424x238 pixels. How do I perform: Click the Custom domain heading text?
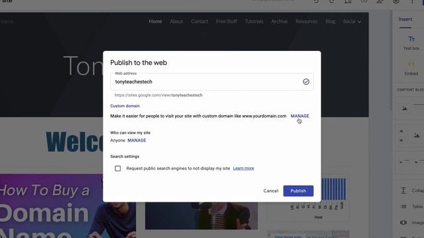tap(125, 106)
